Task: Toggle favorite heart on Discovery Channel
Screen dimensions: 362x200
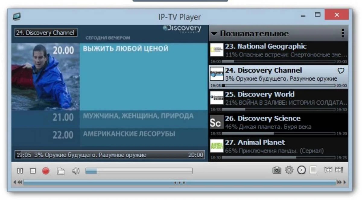Action: (x=341, y=71)
